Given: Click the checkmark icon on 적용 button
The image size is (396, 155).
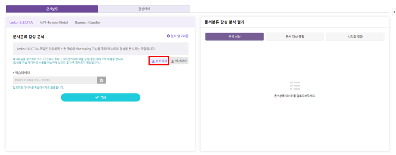Looking at the screenshot, I should click(x=97, y=97).
